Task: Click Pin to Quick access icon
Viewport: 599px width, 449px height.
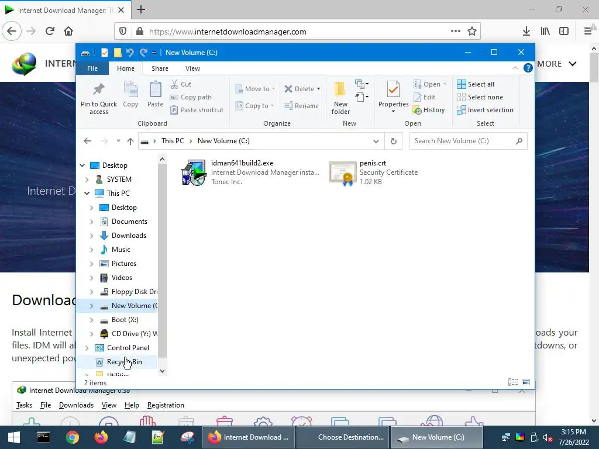Action: (98, 89)
